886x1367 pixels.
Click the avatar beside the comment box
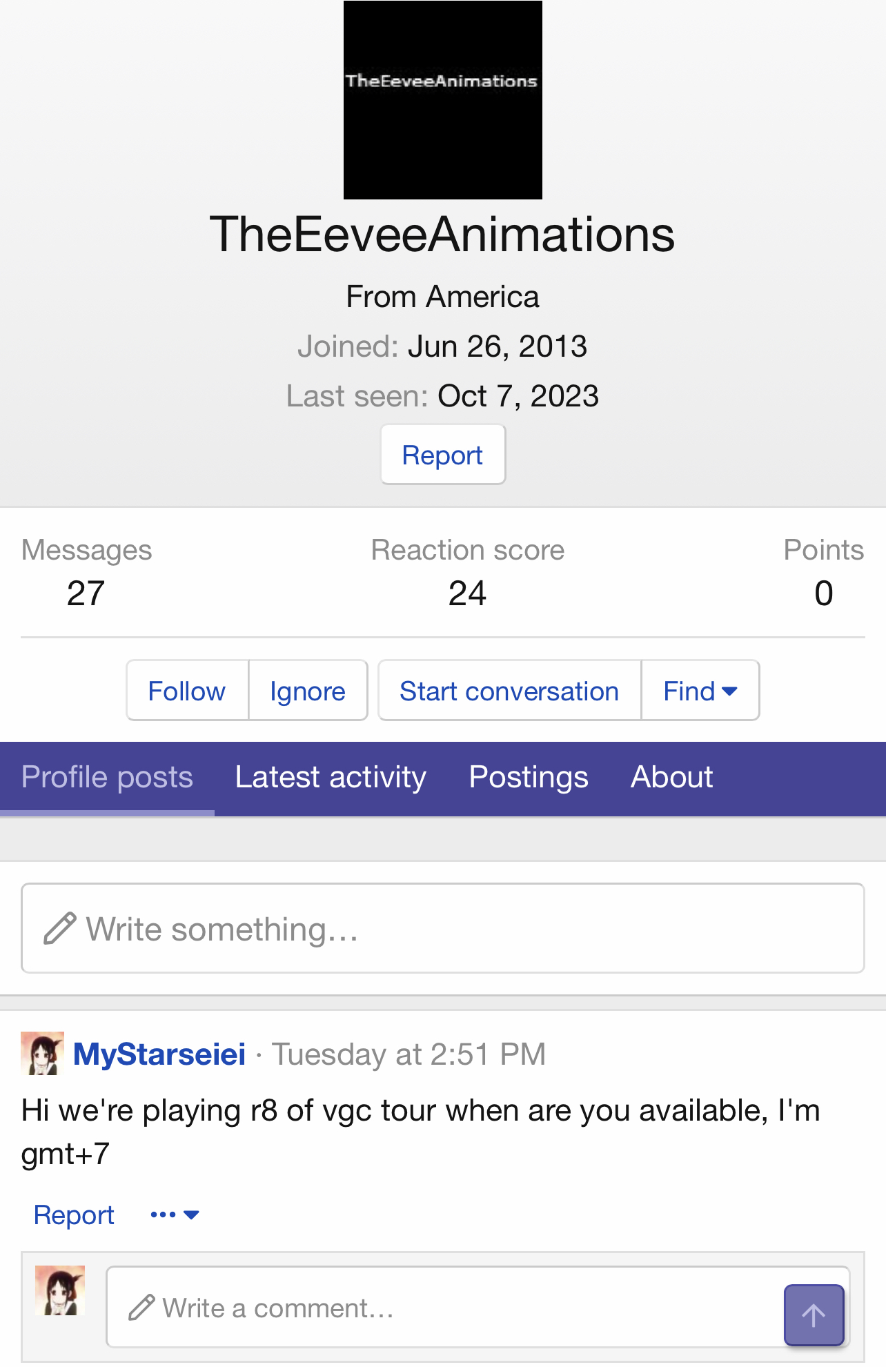tap(60, 1290)
